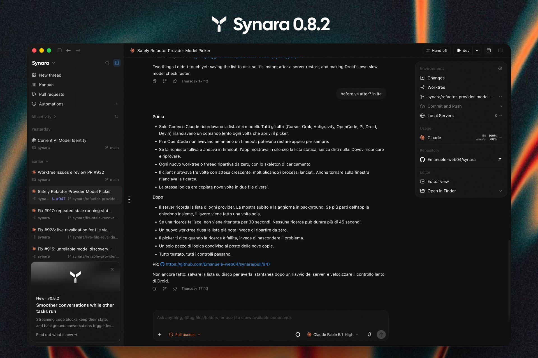Change the Full access permission mode
This screenshot has height=358, width=538.
tap(185, 335)
